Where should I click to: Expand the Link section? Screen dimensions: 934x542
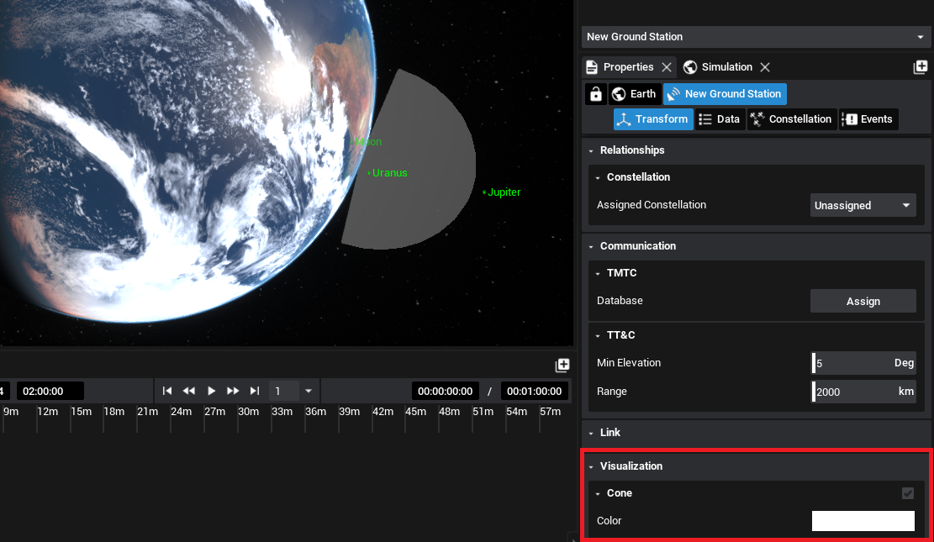(591, 433)
